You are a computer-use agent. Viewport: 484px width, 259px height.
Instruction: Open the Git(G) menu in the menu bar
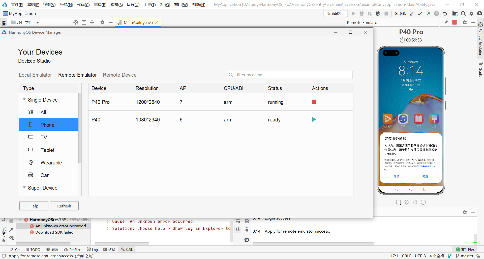165,5
